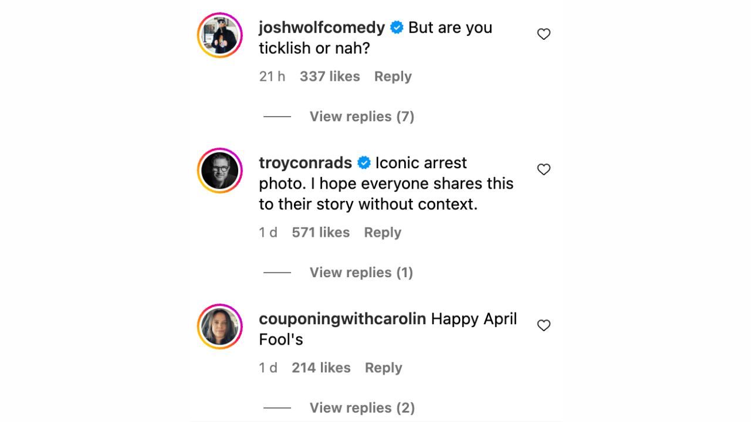Viewport: 751px width, 422px height.
Task: Tap heart next to couponingwithcarolin comment
Action: (544, 325)
